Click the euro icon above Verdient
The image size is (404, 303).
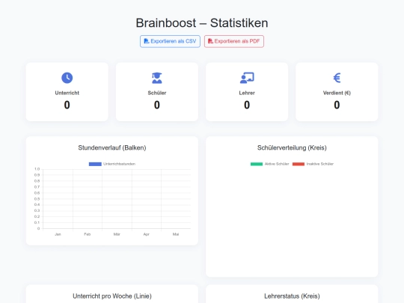tap(337, 78)
